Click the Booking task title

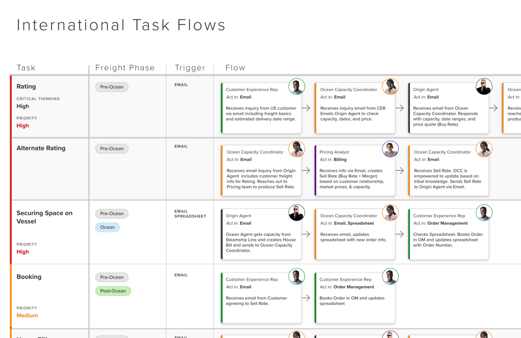[29, 277]
